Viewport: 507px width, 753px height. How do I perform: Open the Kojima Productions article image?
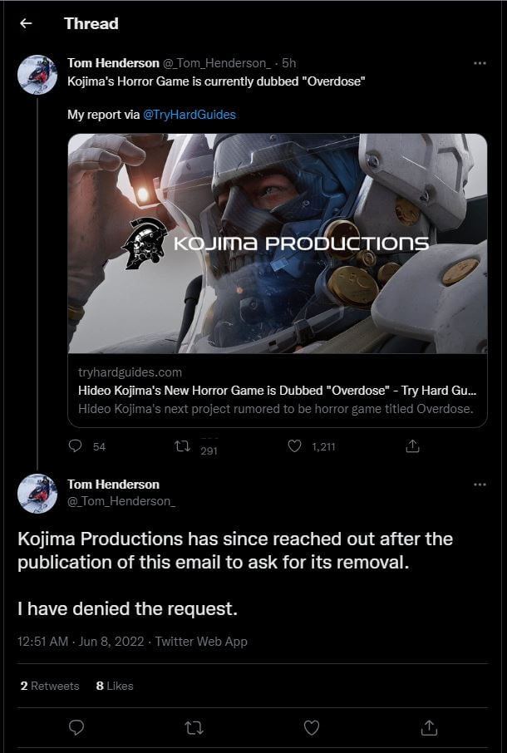click(x=277, y=243)
